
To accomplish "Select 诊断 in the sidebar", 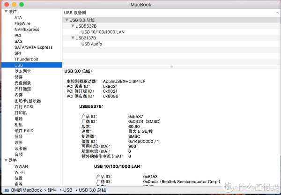I will click(19, 142).
